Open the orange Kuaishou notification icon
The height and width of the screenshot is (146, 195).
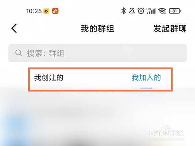(x=55, y=11)
